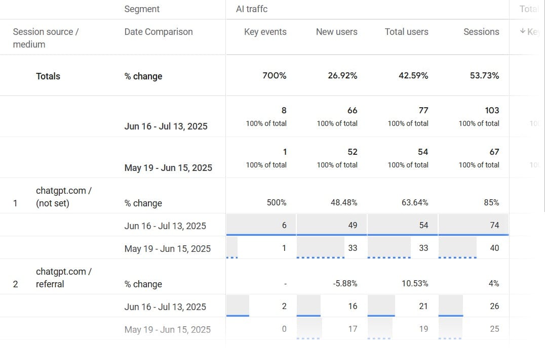Click the 103 sessions total value

[491, 110]
